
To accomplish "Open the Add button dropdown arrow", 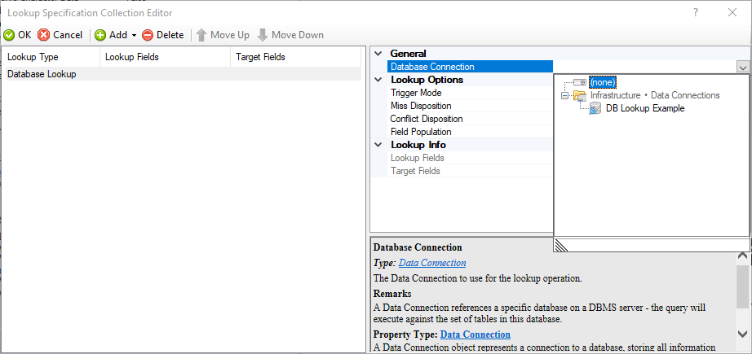I will coord(133,36).
